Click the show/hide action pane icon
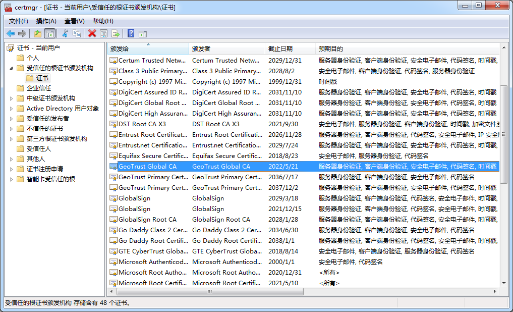The image size is (513, 312). 143,33
